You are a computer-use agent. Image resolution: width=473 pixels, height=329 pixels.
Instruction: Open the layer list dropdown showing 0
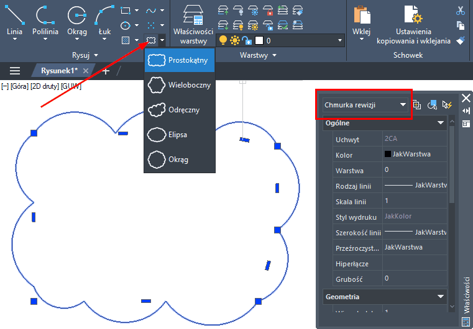pyautogui.click(x=280, y=40)
